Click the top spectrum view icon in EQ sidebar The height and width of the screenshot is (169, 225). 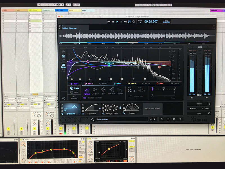pos(63,51)
